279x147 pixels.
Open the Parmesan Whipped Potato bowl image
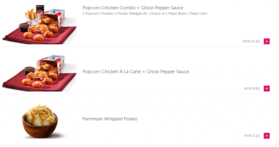click(40, 121)
